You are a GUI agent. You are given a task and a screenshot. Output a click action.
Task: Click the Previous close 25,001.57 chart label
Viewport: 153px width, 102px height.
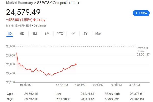pos(143,51)
